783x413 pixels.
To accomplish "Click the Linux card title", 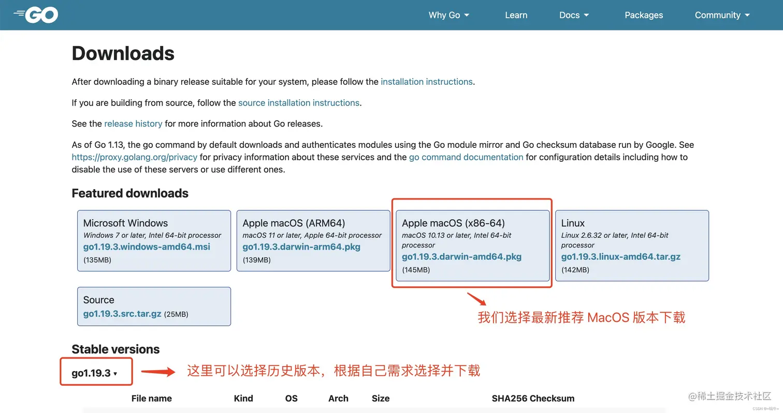I will tap(573, 223).
